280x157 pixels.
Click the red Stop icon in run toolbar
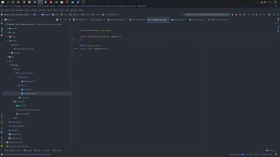[x=236, y=14]
